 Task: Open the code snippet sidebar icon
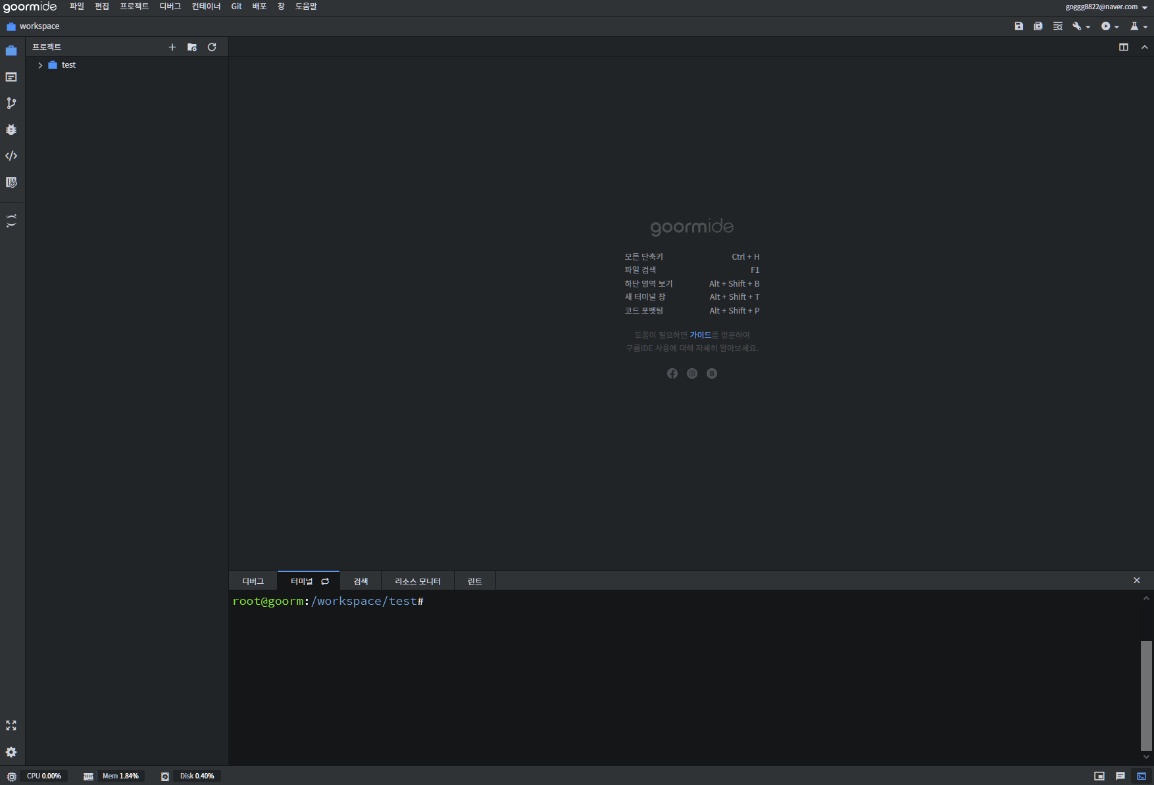(11, 156)
